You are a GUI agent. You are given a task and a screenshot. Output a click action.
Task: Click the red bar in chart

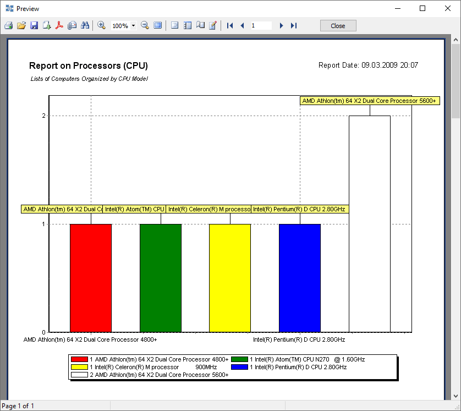[x=91, y=278]
